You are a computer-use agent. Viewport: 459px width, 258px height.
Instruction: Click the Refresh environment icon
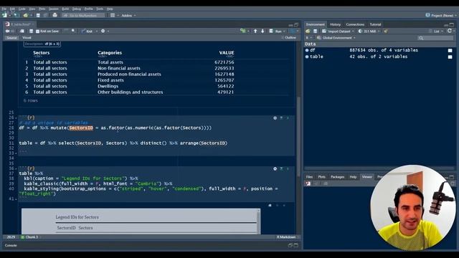pos(450,31)
